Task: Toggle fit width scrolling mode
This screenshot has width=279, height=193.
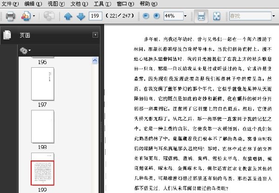Action: click(201, 16)
